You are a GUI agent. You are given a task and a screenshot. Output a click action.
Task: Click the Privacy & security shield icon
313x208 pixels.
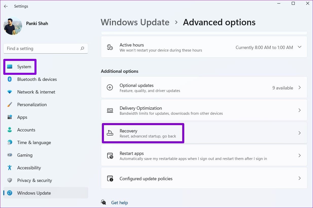(x=10, y=180)
